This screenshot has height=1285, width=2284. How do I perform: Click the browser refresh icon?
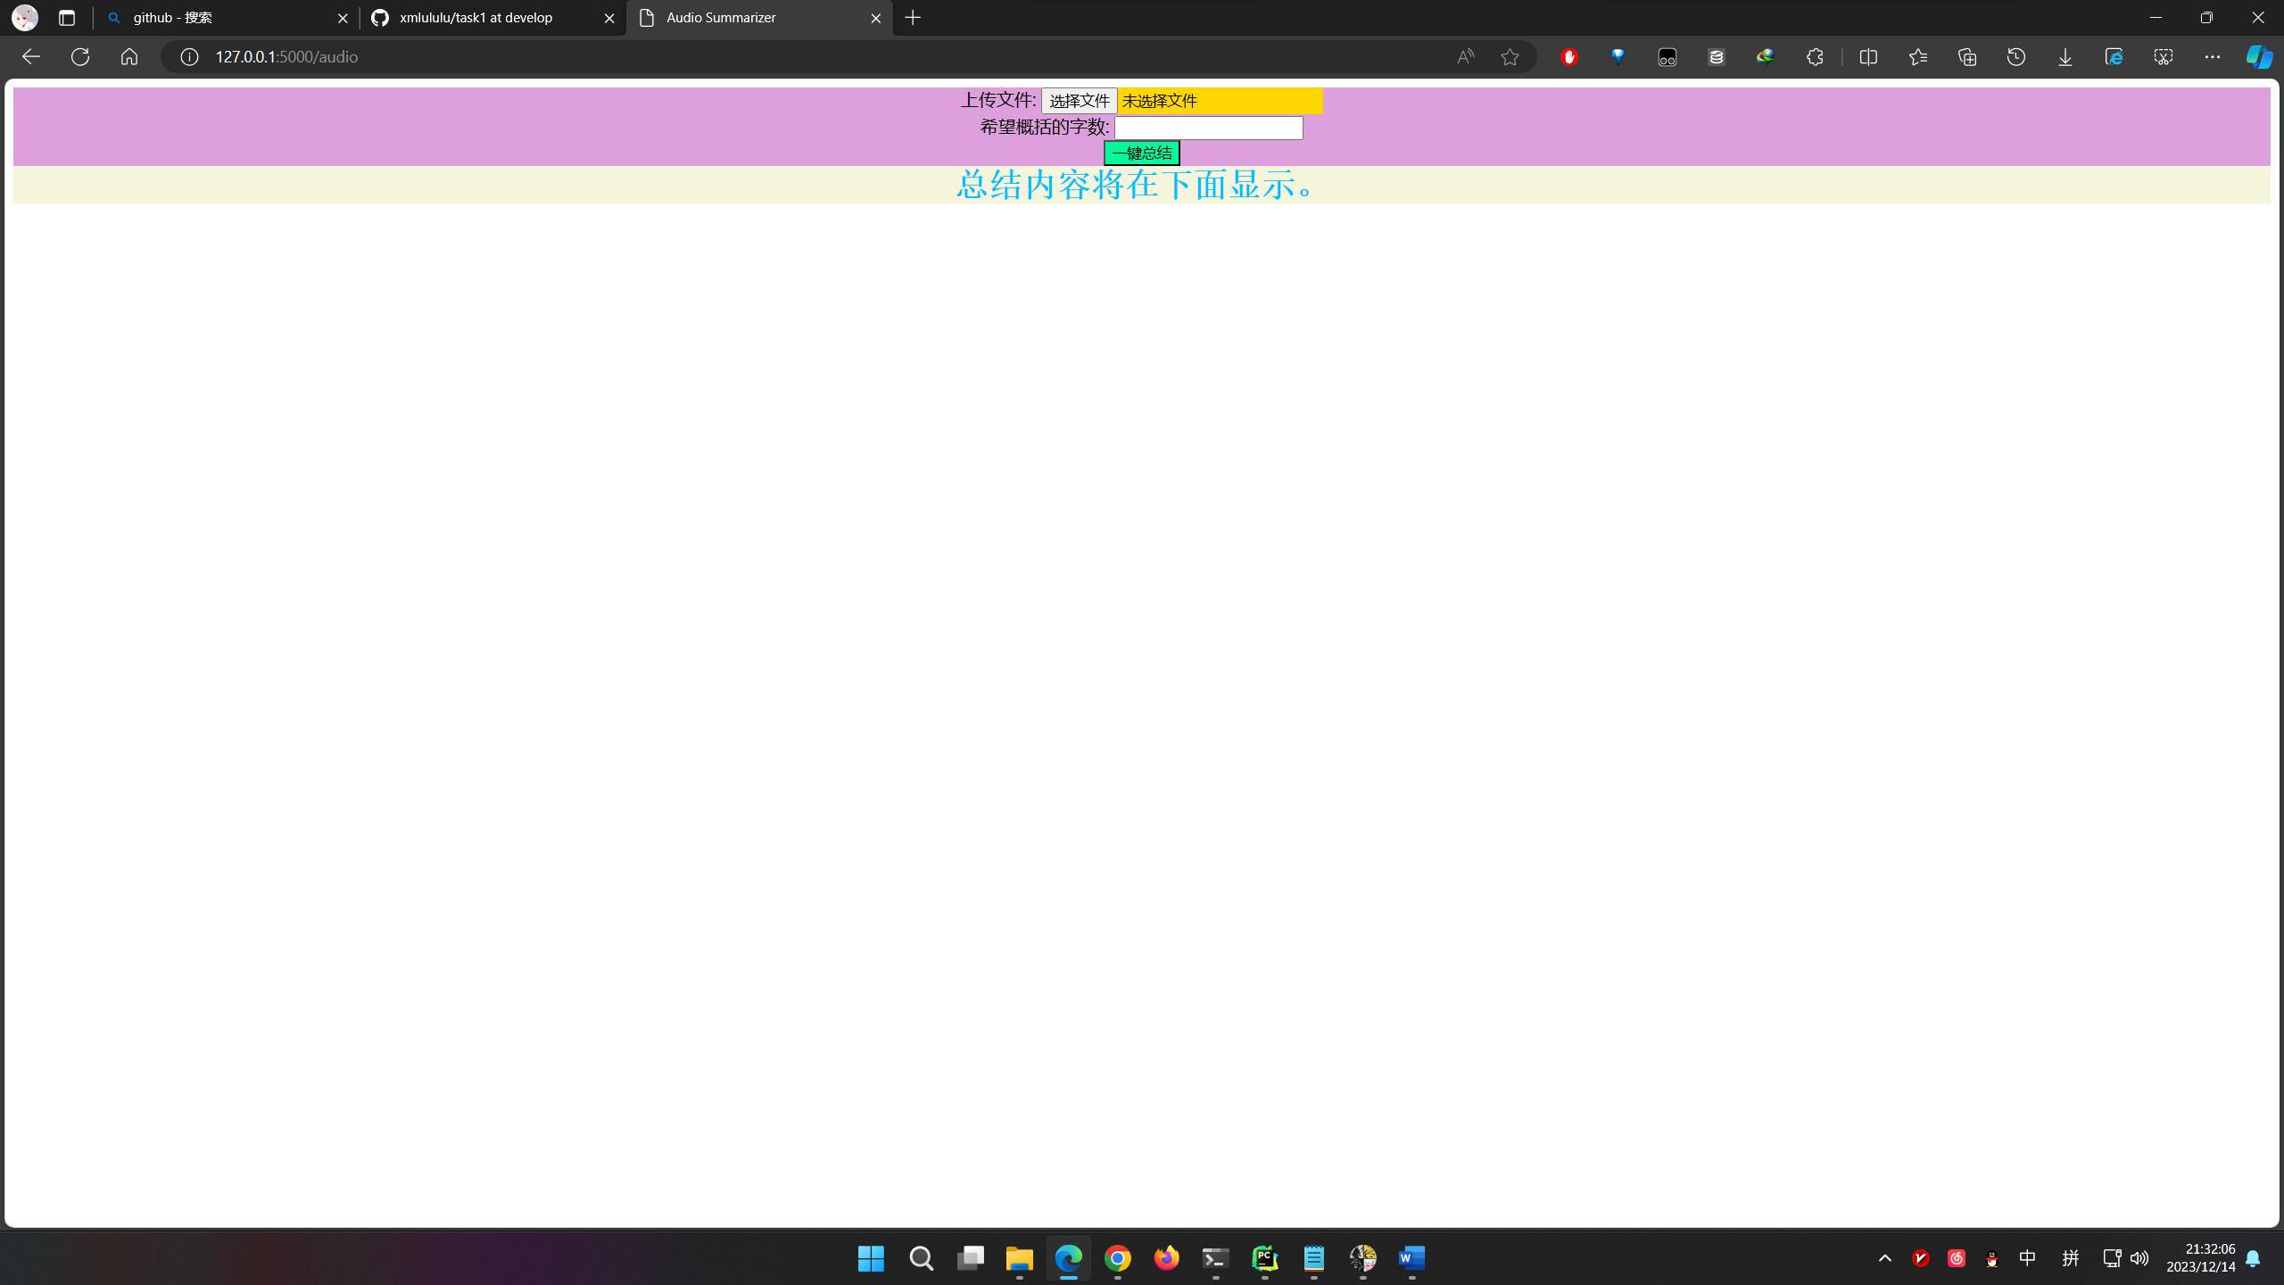pos(80,57)
